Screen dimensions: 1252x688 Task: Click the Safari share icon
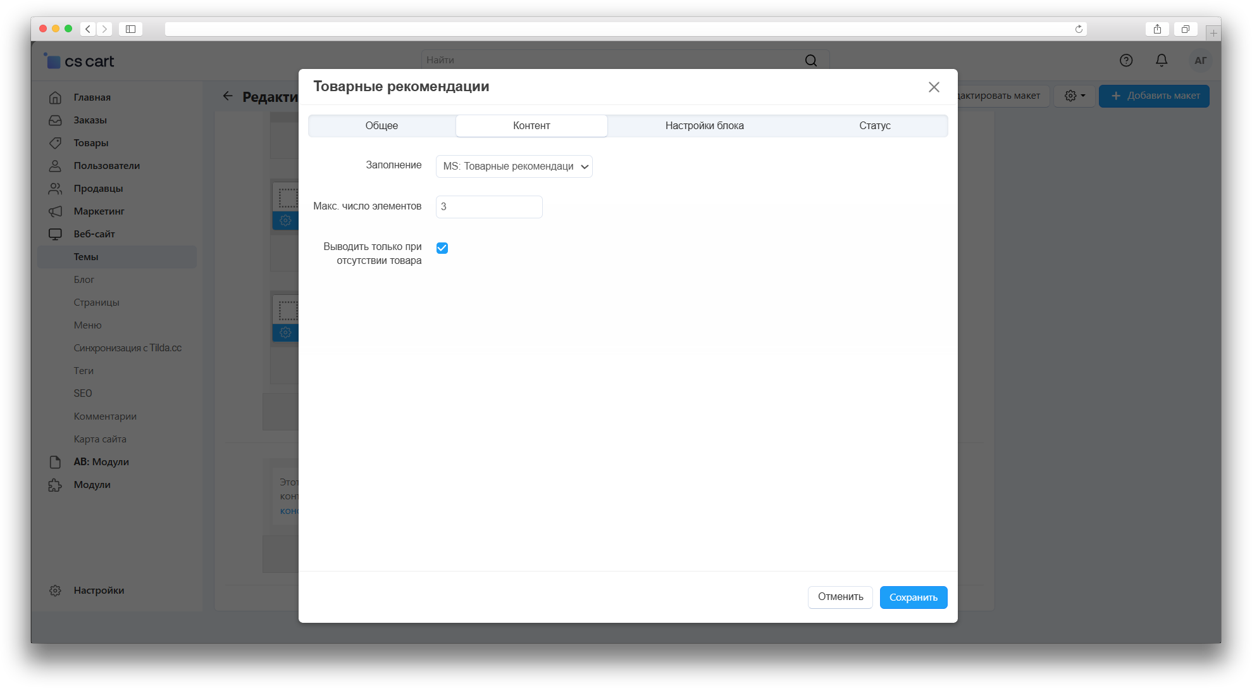coord(1157,29)
